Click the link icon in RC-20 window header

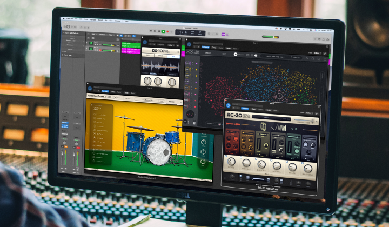[x=317, y=113]
